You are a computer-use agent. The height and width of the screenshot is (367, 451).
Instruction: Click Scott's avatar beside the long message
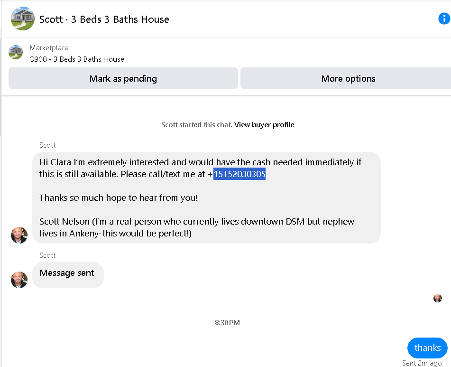click(19, 235)
